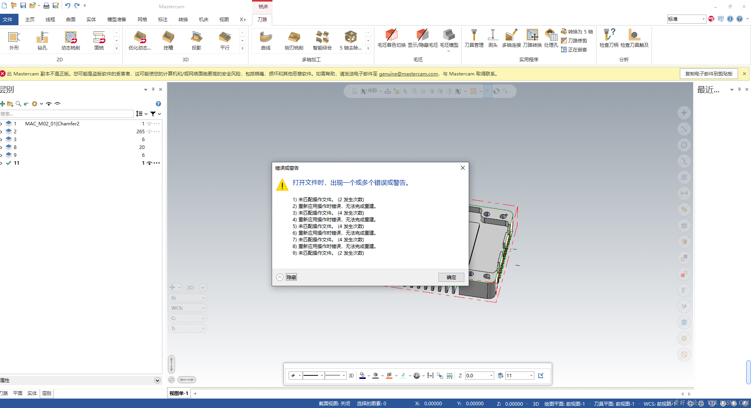Open 检查刀柄 check holder analysis

(x=609, y=39)
